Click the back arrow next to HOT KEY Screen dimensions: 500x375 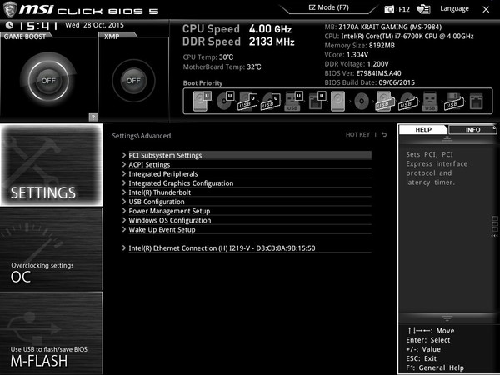tap(384, 134)
